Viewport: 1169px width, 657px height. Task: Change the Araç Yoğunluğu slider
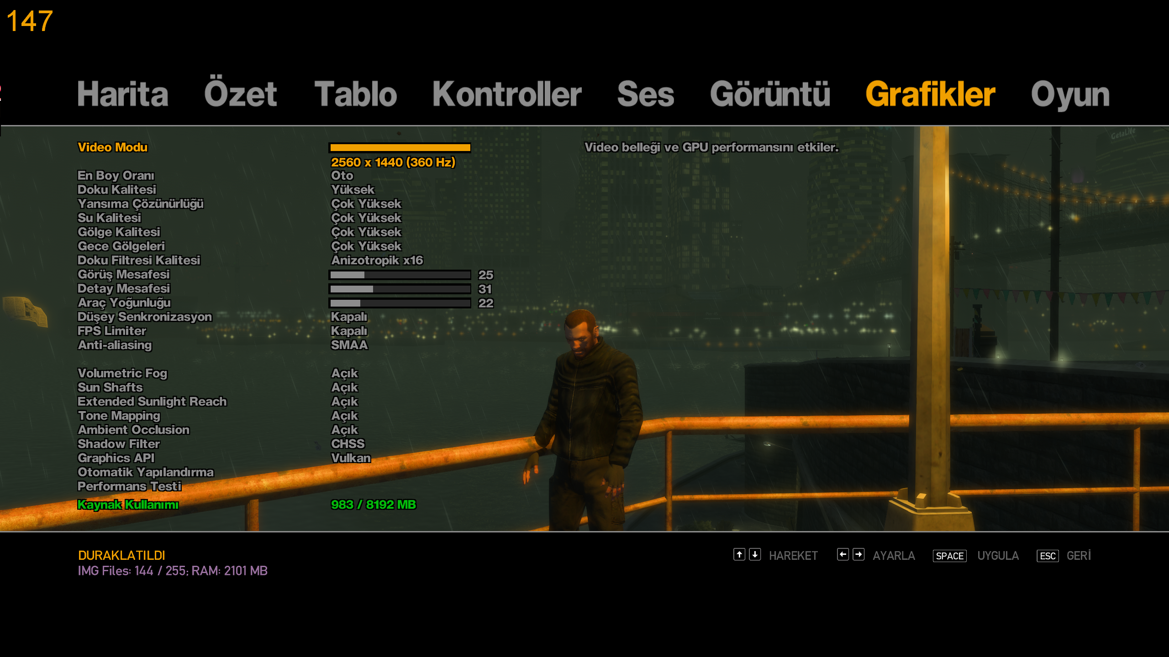click(400, 303)
